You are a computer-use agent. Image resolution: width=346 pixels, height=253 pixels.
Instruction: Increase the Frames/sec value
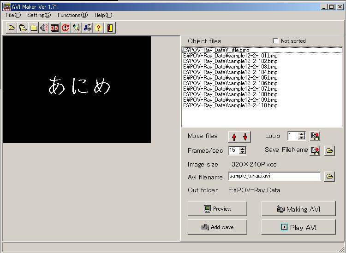point(243,149)
